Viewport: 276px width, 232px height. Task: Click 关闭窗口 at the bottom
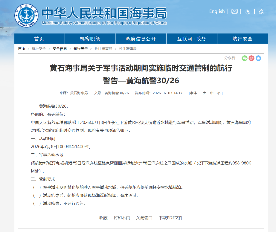tap(144, 218)
